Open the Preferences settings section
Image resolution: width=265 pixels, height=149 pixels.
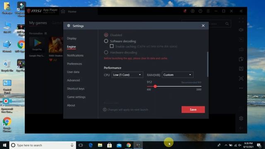pyautogui.click(x=75, y=64)
